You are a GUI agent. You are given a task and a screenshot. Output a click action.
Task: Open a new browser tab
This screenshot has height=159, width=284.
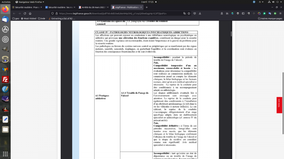[x=147, y=7]
